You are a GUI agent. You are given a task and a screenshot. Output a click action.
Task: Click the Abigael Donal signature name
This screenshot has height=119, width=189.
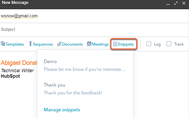19,63
